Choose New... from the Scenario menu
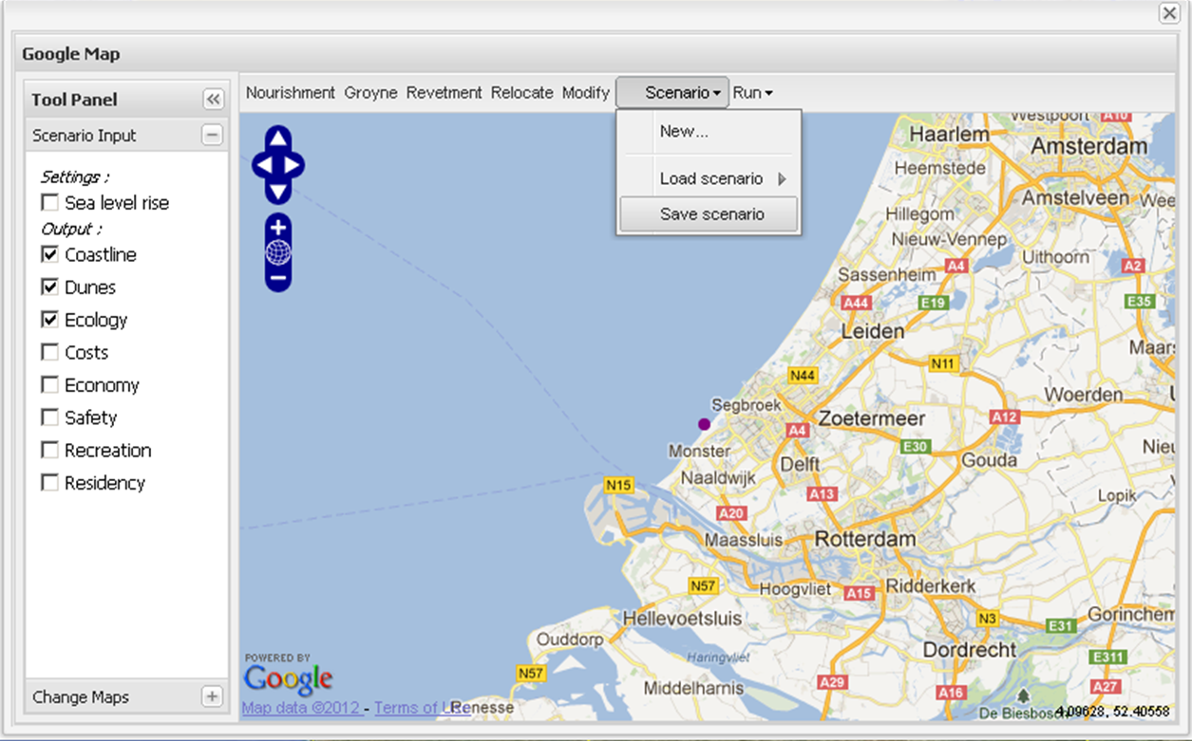 [x=710, y=131]
